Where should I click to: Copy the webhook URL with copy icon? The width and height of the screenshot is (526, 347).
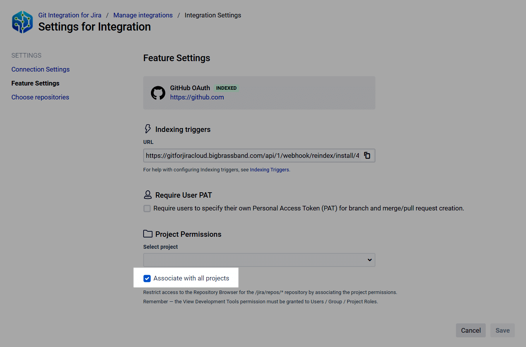(x=367, y=156)
